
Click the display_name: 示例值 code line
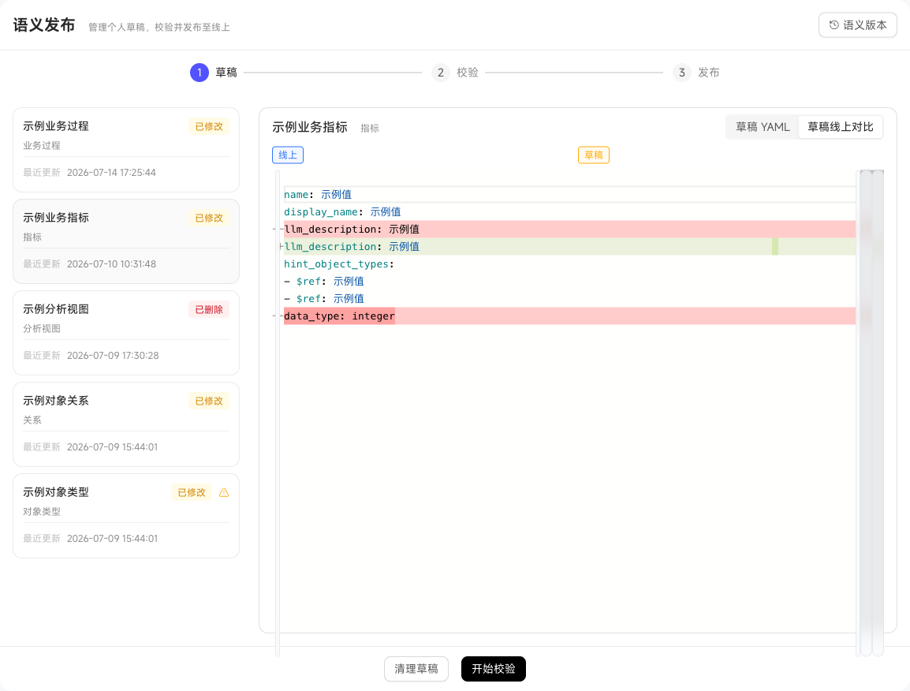point(570,212)
